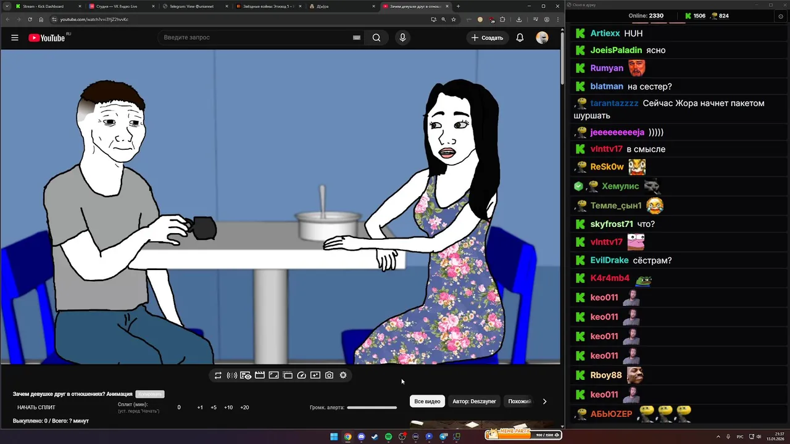Bookmark this page with the star
790x444 pixels.
(454, 19)
